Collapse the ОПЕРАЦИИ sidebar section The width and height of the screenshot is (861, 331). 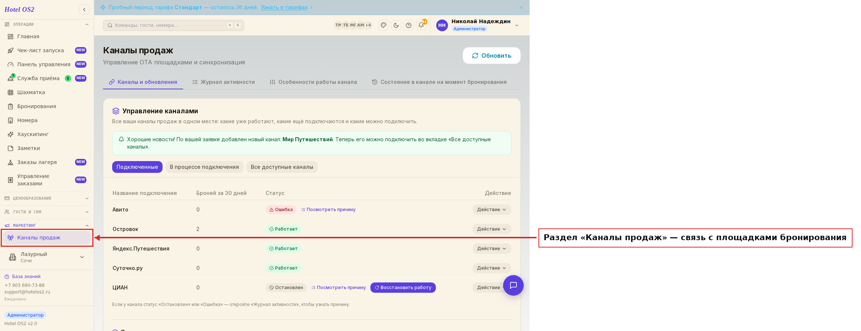pos(47,24)
